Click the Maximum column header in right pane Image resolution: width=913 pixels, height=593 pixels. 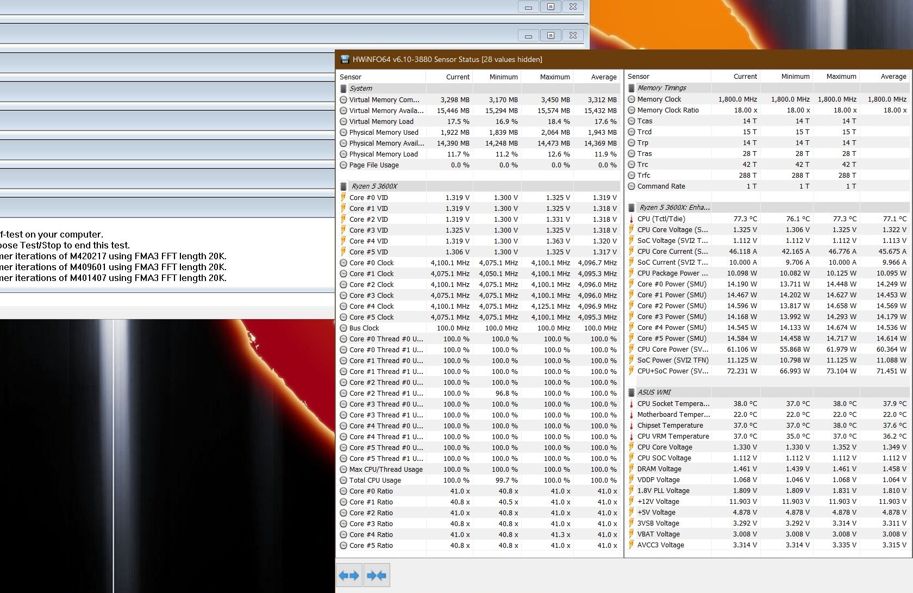point(836,76)
